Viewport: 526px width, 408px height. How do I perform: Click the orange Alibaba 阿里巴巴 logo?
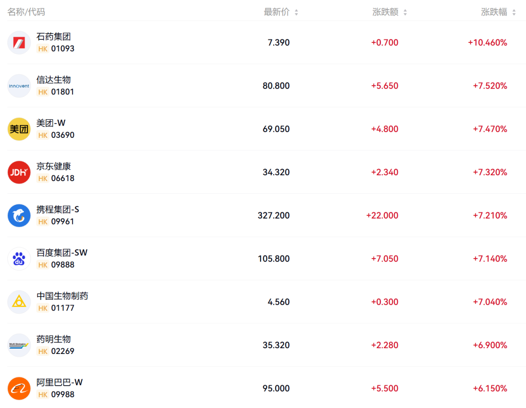point(19,389)
